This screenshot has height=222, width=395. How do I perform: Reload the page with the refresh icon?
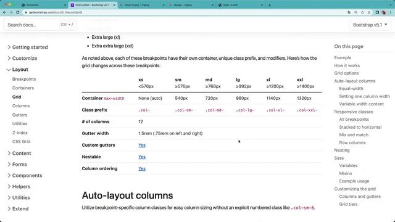[18, 12]
